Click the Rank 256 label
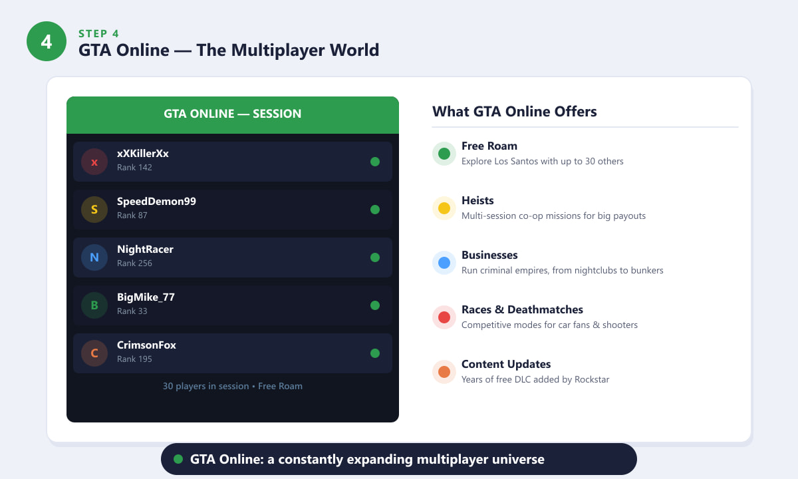798x479 pixels. click(134, 263)
